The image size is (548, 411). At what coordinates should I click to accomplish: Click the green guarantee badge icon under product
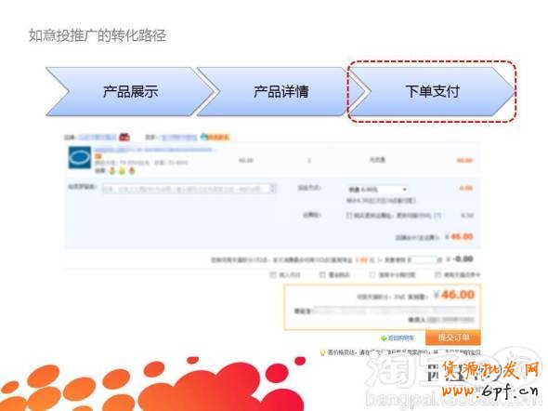point(122,171)
